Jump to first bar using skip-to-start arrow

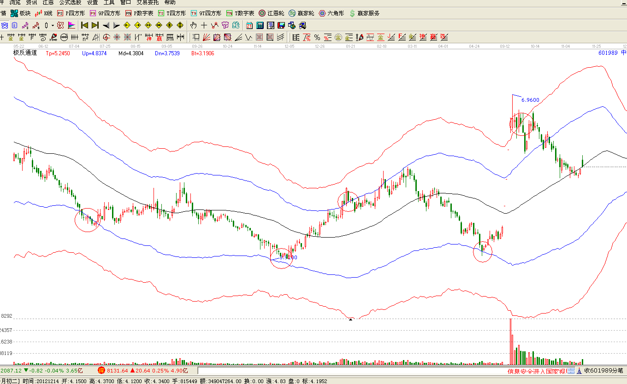84,25
